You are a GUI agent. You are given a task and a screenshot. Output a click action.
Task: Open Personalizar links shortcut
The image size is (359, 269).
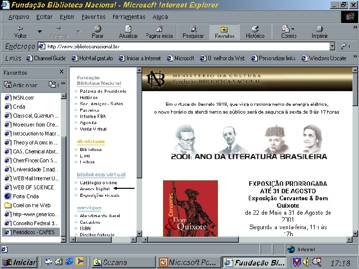point(273,58)
